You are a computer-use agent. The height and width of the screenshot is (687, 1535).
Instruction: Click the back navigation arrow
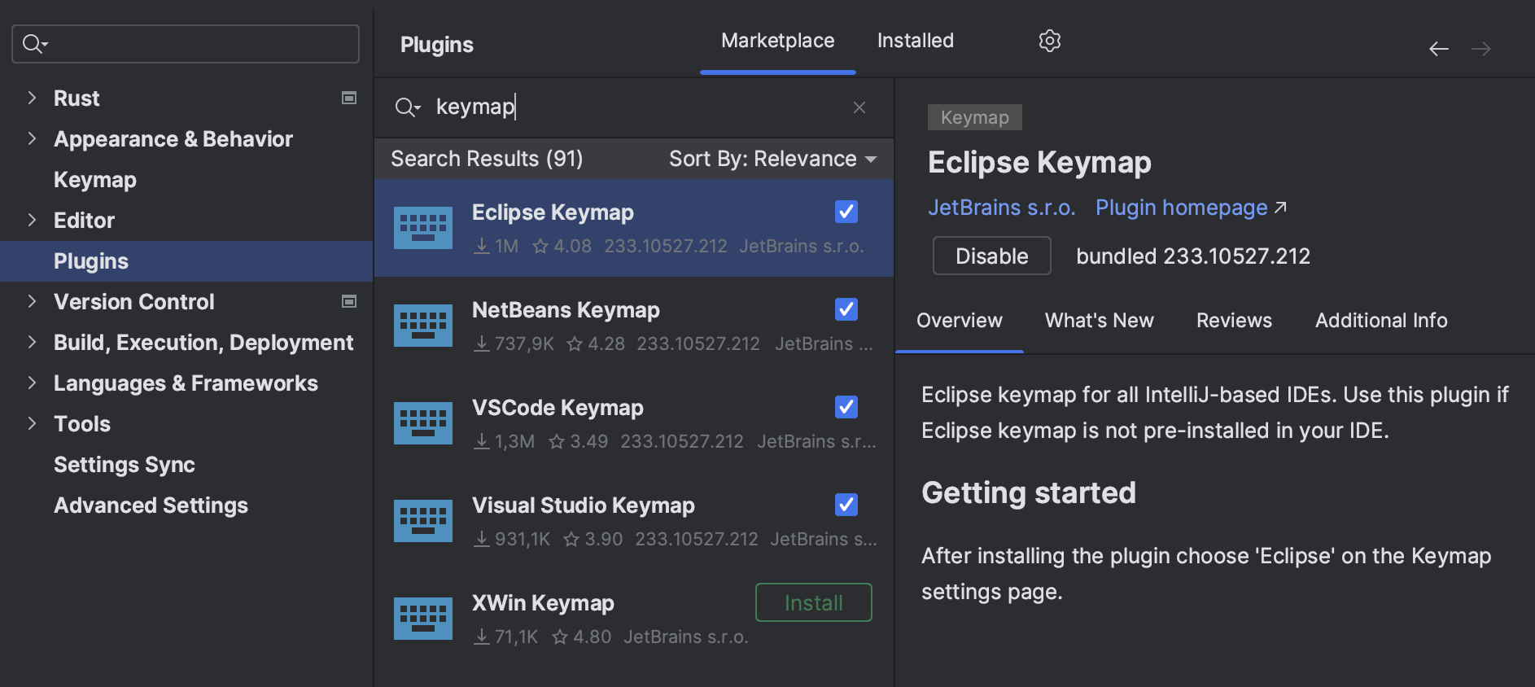tap(1438, 49)
